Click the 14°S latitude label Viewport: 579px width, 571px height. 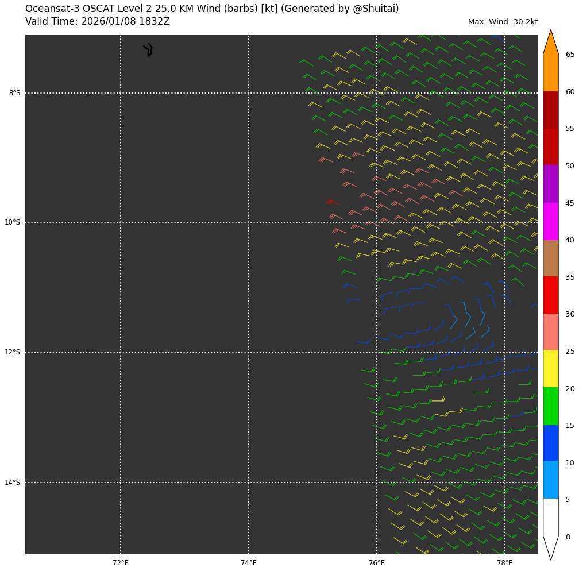13,483
